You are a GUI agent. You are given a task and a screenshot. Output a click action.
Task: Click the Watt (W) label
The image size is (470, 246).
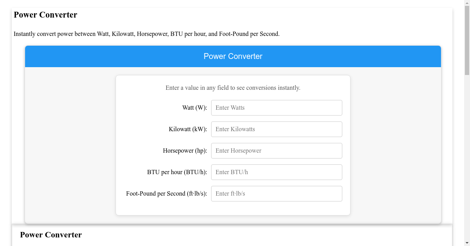194,107
